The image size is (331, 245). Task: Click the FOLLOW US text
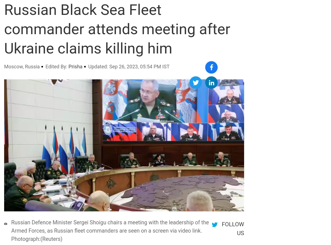coord(233,228)
